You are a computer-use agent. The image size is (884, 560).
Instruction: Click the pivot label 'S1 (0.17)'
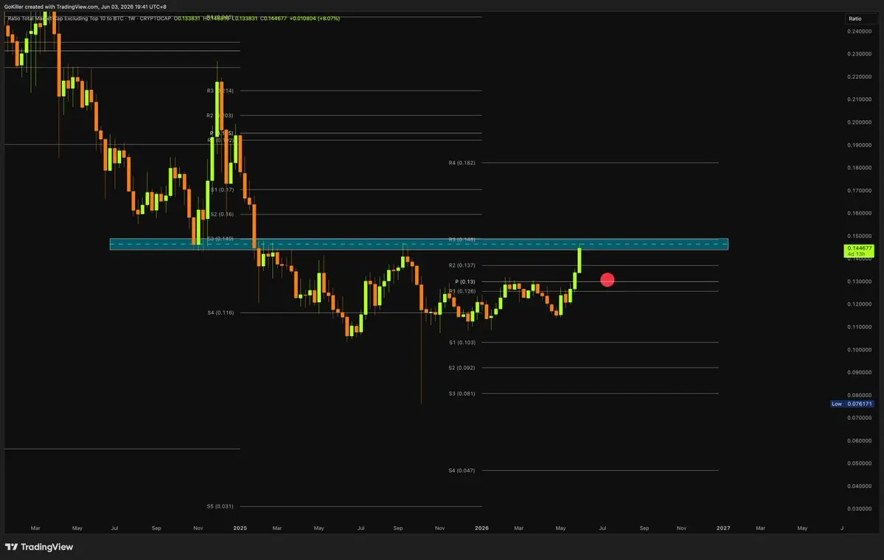tap(222, 190)
